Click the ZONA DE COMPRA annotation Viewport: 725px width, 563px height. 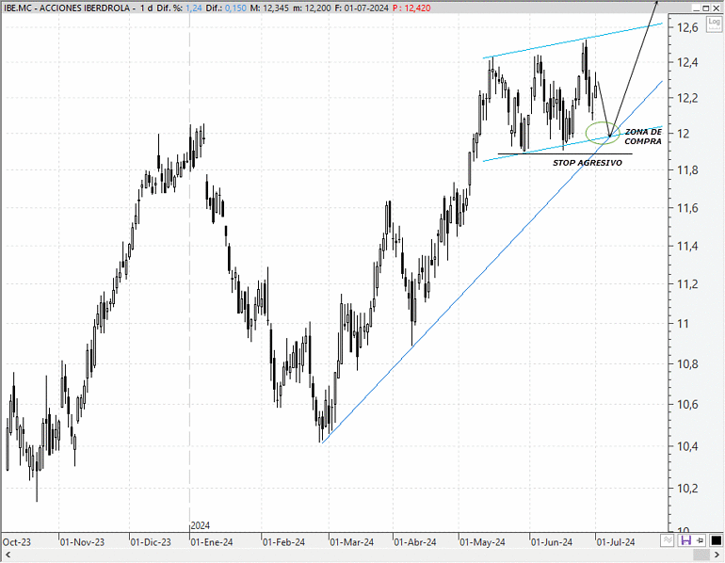pos(643,137)
